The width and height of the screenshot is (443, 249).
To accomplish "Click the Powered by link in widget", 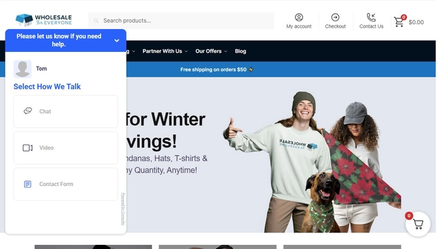I will pyautogui.click(x=123, y=209).
